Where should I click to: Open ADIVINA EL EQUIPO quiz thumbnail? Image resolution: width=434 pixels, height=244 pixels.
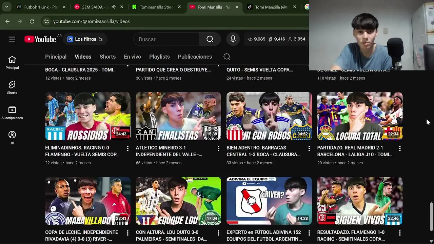[x=269, y=201]
